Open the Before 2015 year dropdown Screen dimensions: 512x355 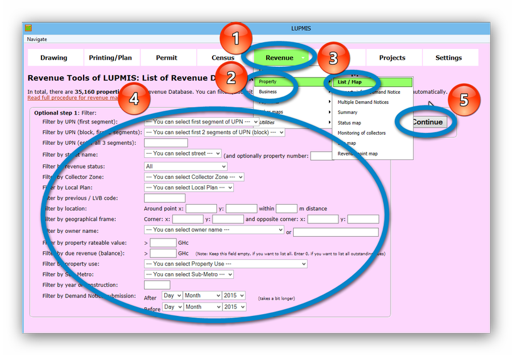pyautogui.click(x=234, y=307)
